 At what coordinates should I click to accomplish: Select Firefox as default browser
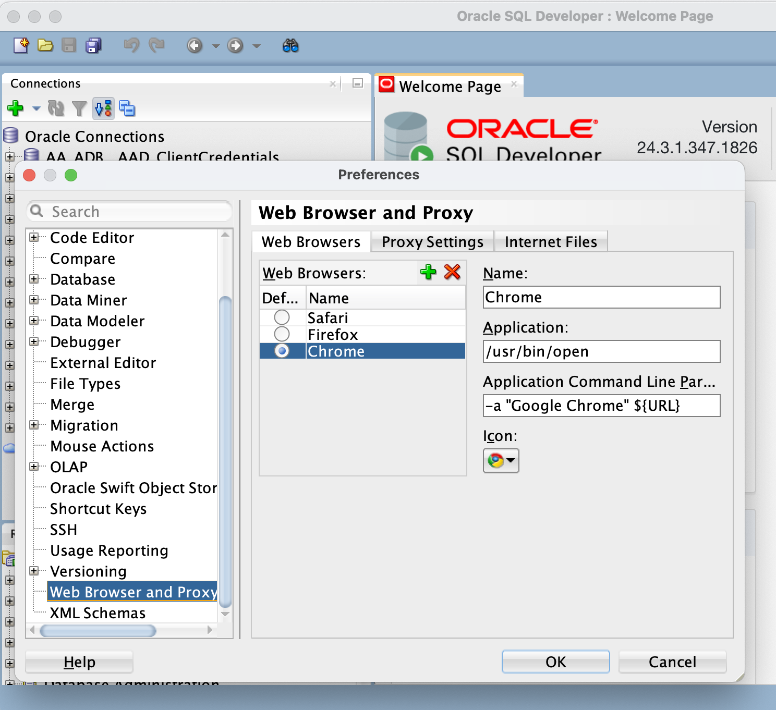pyautogui.click(x=282, y=334)
